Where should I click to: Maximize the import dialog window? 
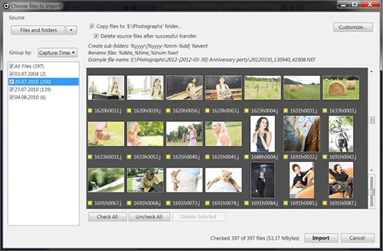354,4
